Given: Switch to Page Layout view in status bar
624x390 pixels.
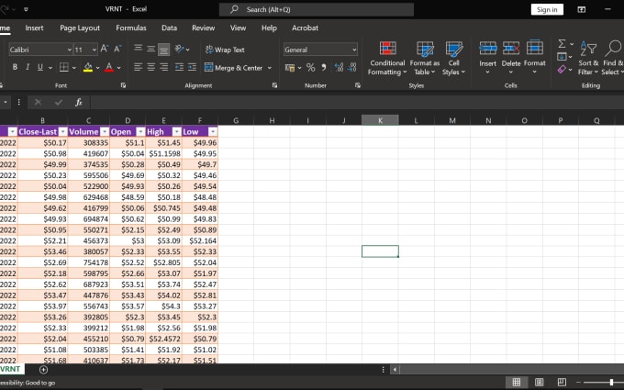Looking at the screenshot, I should click(x=539, y=383).
